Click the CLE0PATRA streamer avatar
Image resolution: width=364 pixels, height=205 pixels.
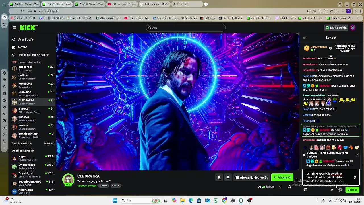tap(68, 180)
